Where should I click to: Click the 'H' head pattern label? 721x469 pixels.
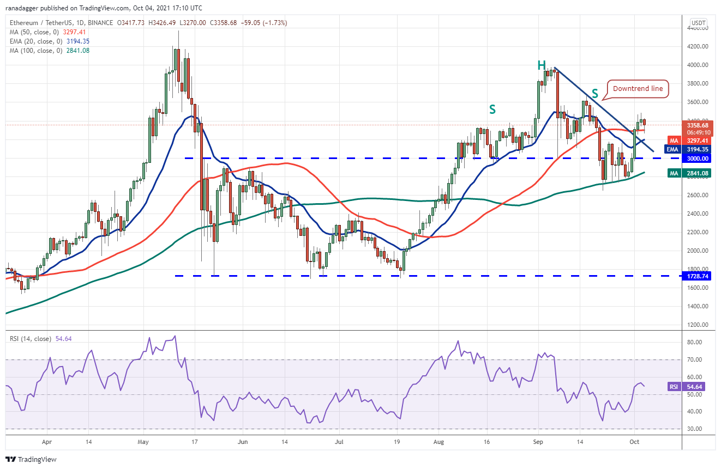point(541,65)
